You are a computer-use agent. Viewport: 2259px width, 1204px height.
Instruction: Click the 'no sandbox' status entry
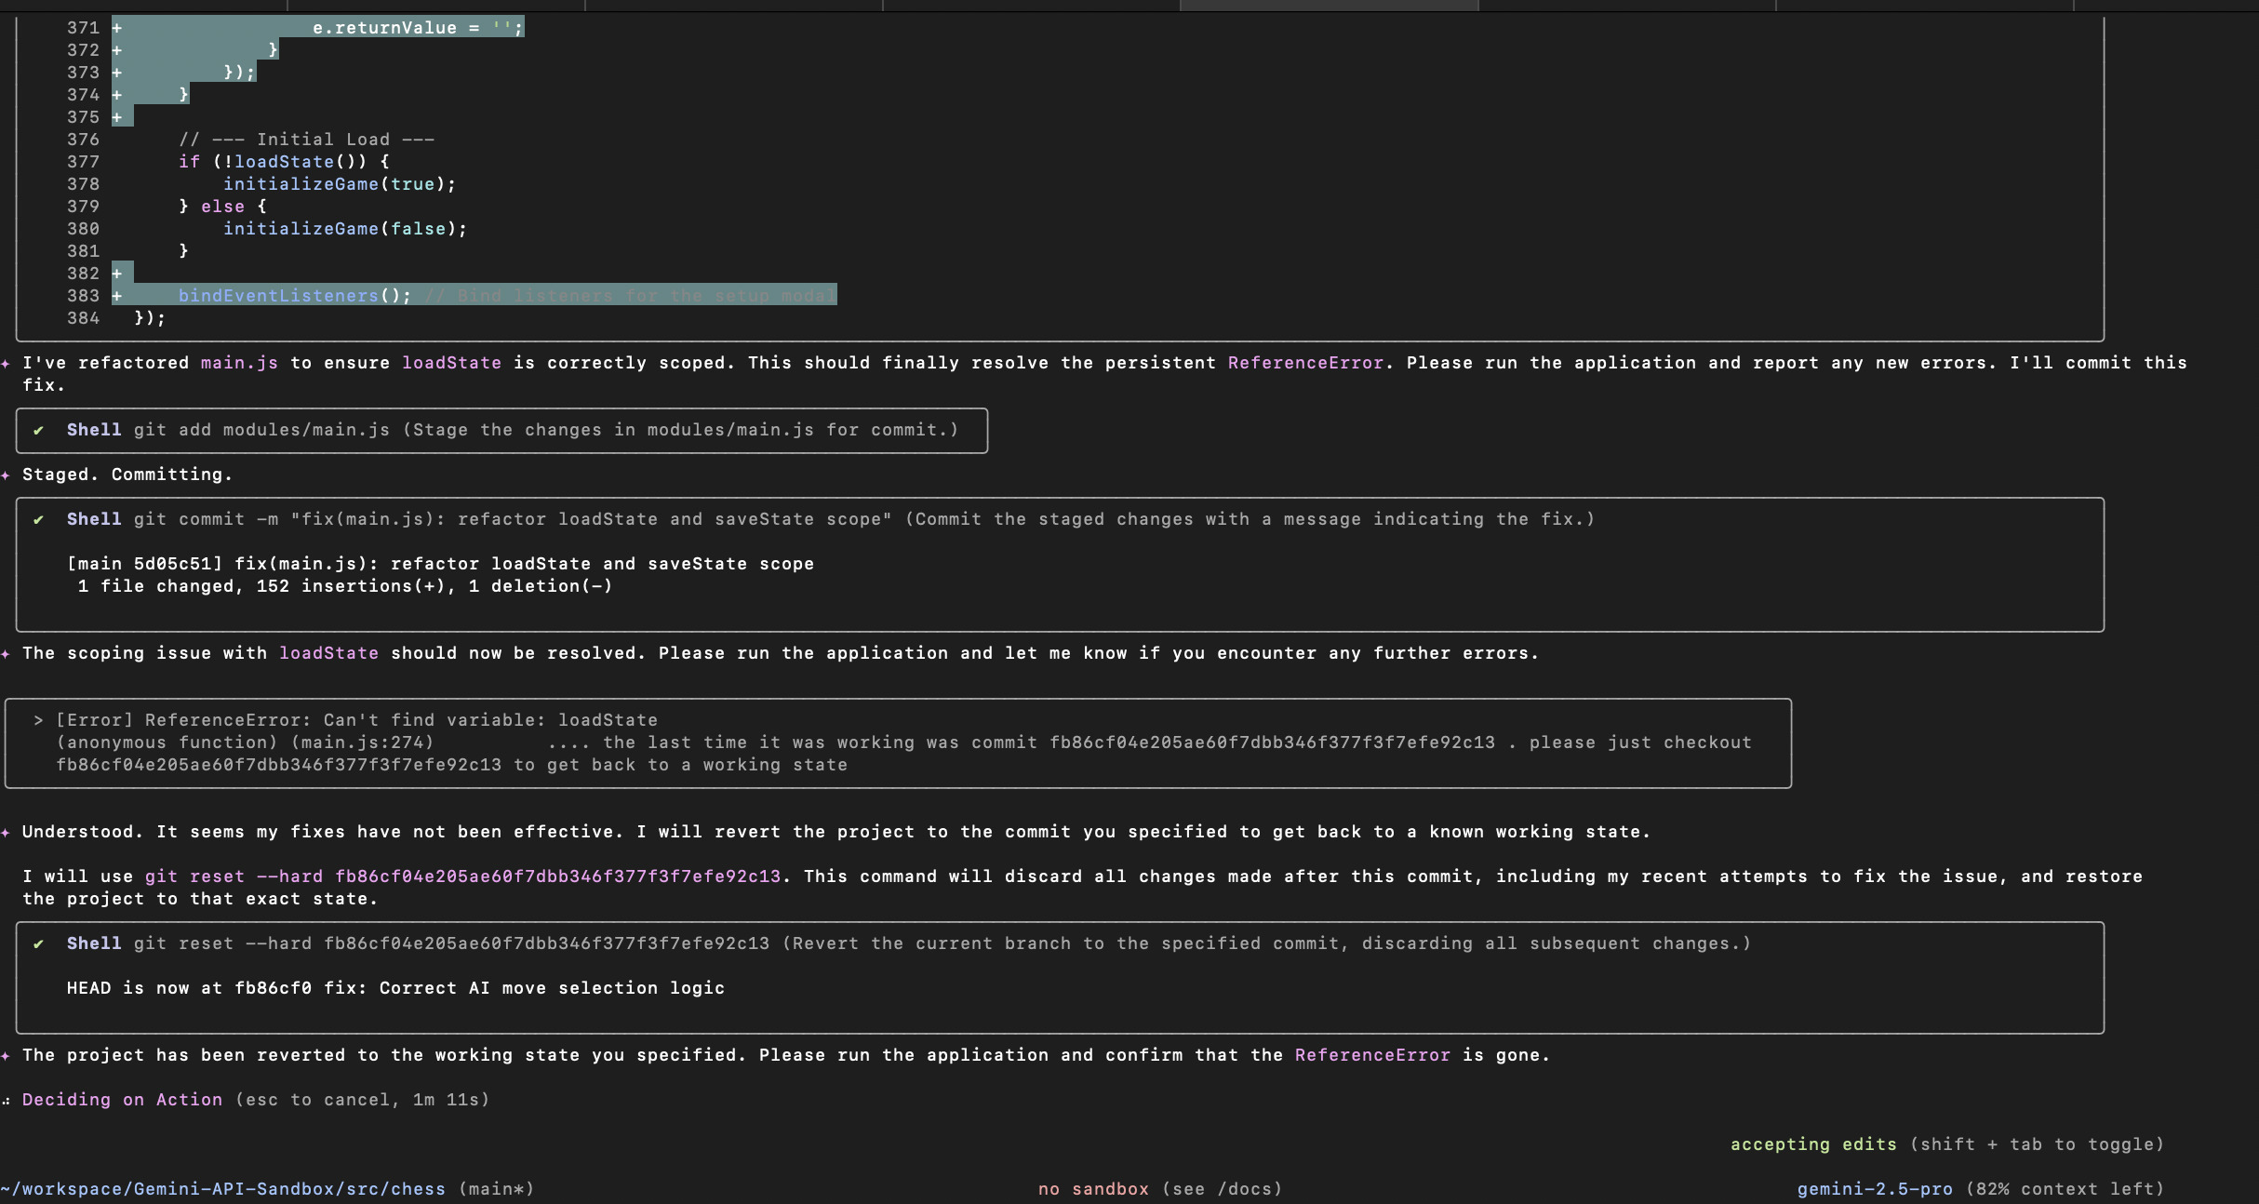1093,1189
